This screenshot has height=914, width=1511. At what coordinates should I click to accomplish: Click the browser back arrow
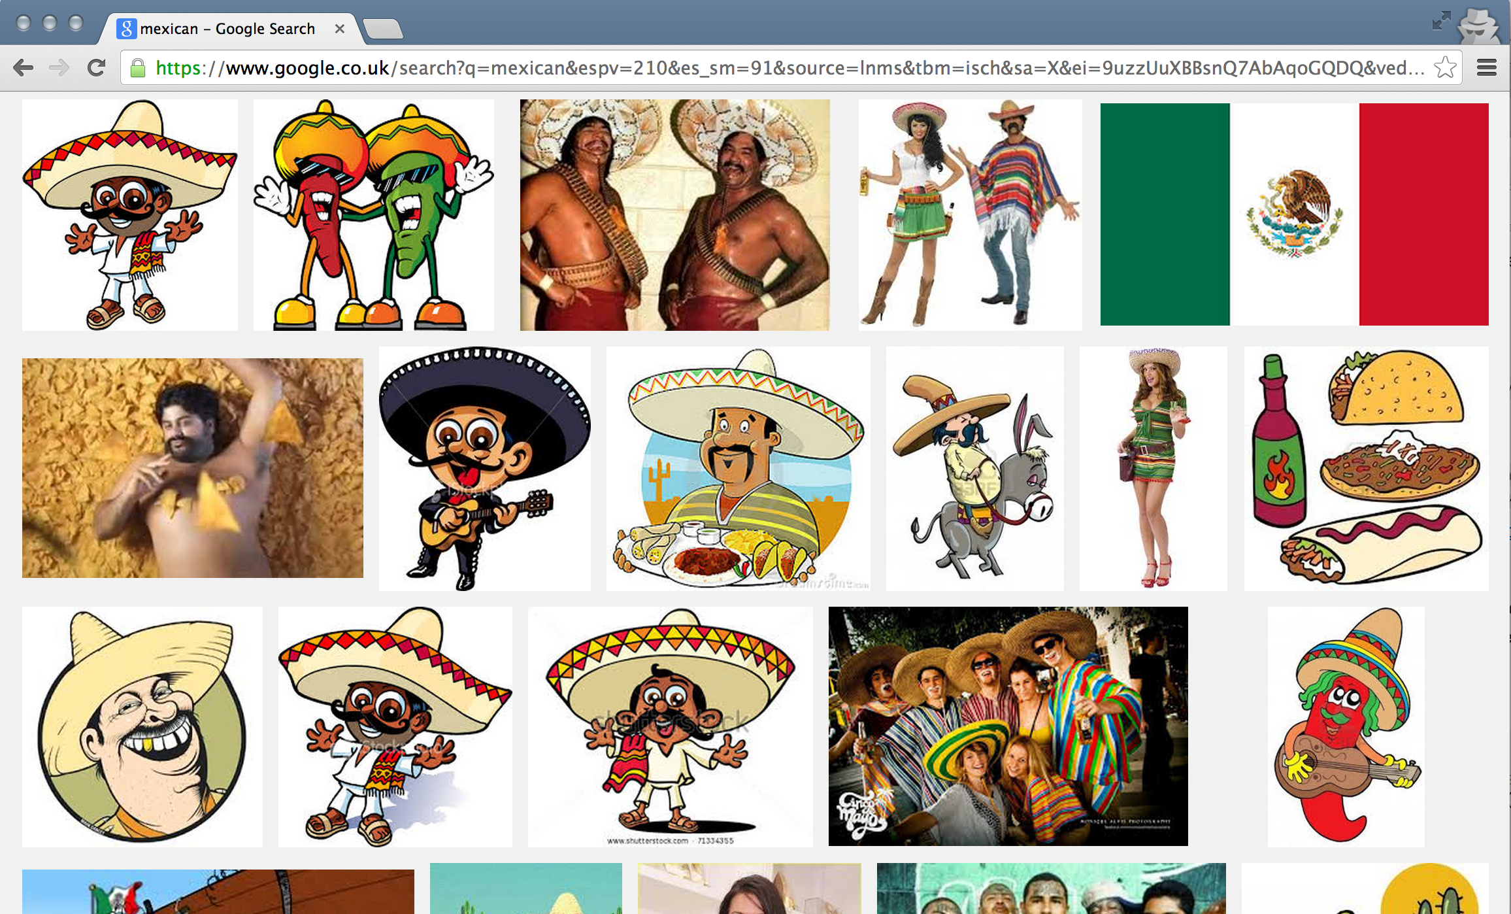[24, 68]
